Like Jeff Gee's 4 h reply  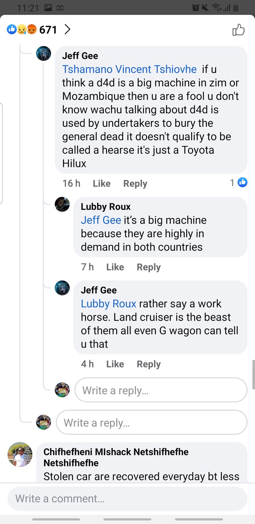coord(115,364)
